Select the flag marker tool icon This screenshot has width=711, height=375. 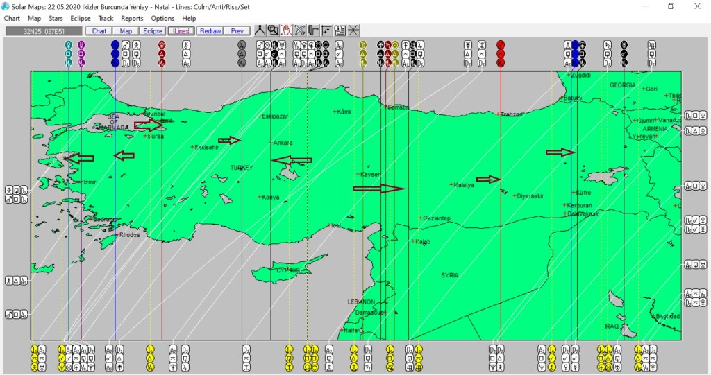(x=313, y=30)
